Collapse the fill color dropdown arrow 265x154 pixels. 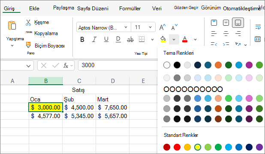click(x=174, y=40)
